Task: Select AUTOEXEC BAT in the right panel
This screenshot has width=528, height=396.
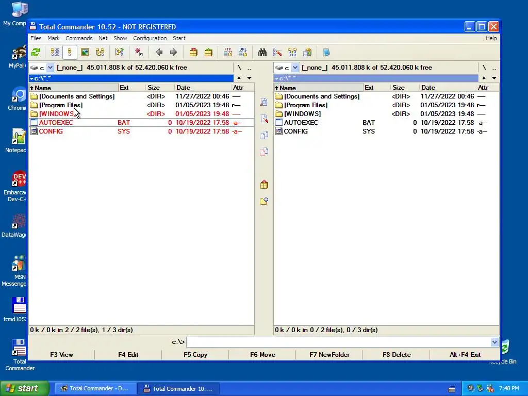Action: (x=386, y=123)
